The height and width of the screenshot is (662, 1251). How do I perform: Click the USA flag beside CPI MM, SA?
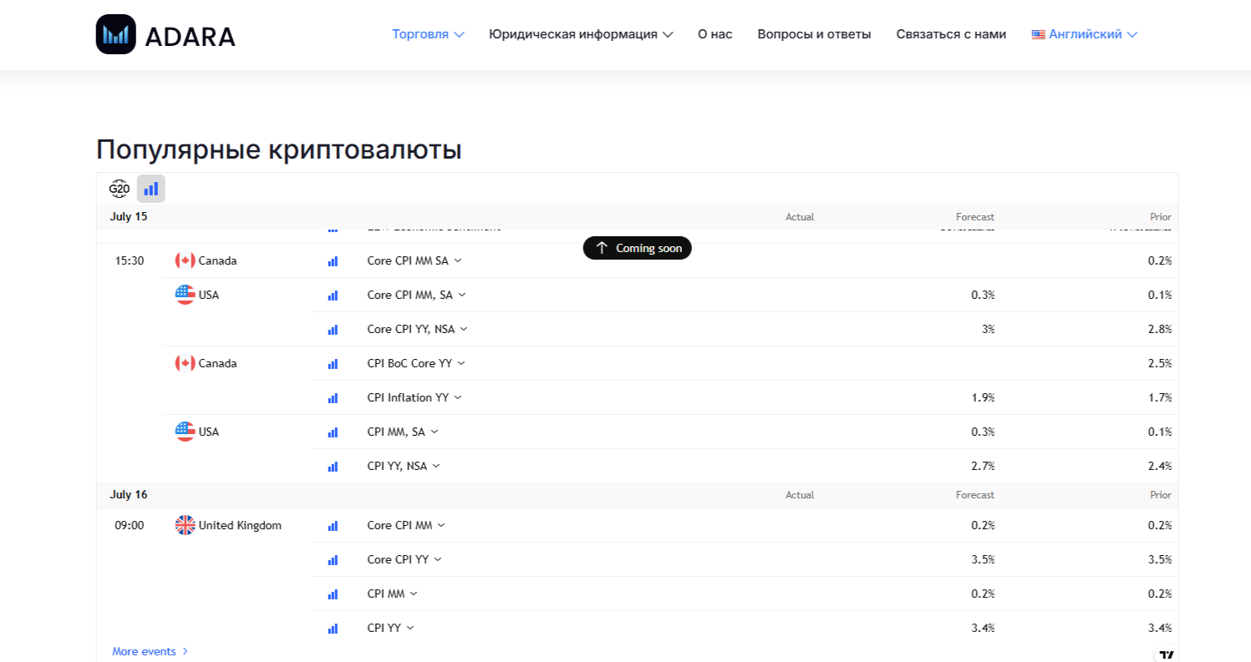pyautogui.click(x=185, y=432)
